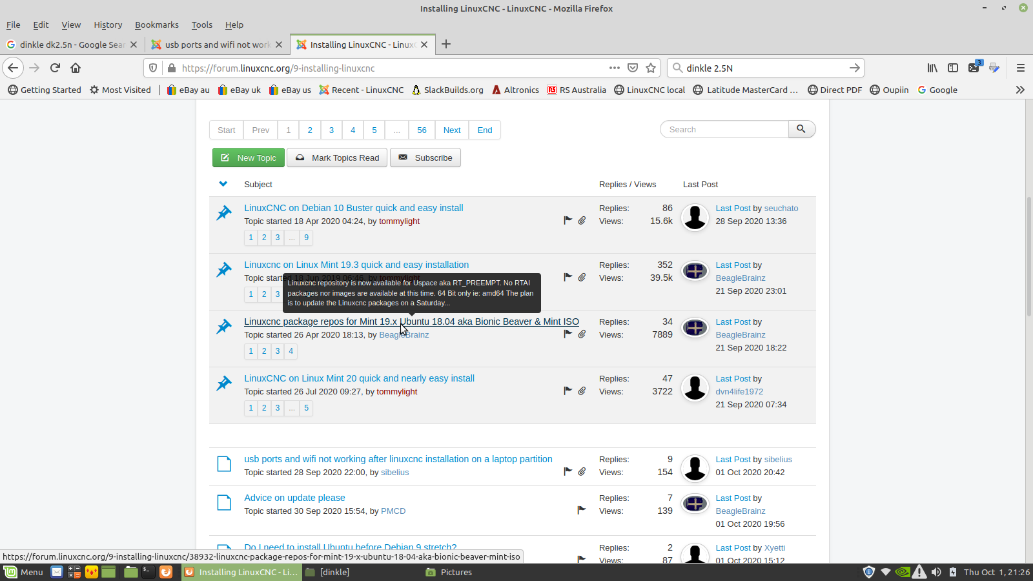The height and width of the screenshot is (581, 1033).
Task: Go to page 9 of Debian 10 Buster topic
Action: (307, 238)
